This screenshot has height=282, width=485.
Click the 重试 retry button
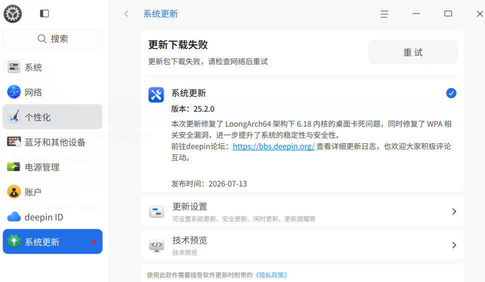413,52
